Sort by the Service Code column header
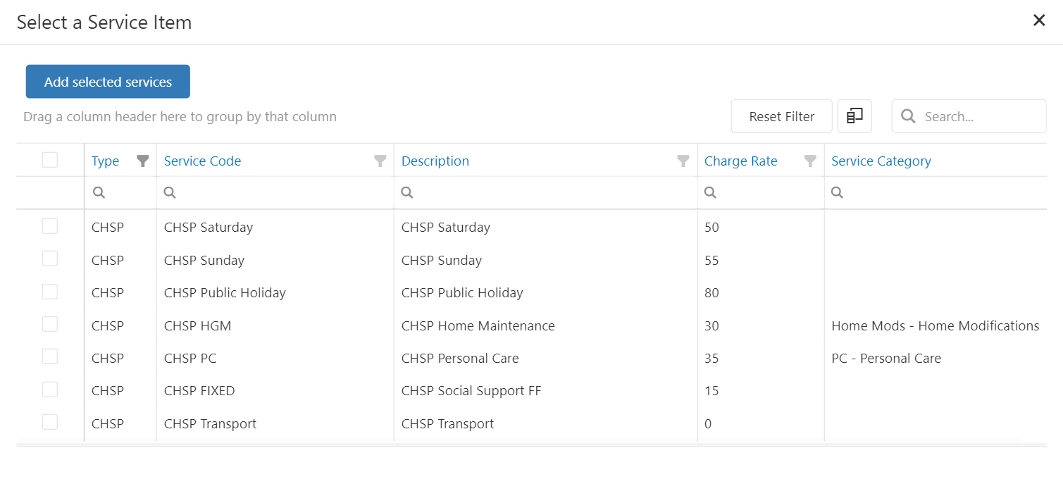Image resolution: width=1063 pixels, height=503 pixels. (x=202, y=161)
